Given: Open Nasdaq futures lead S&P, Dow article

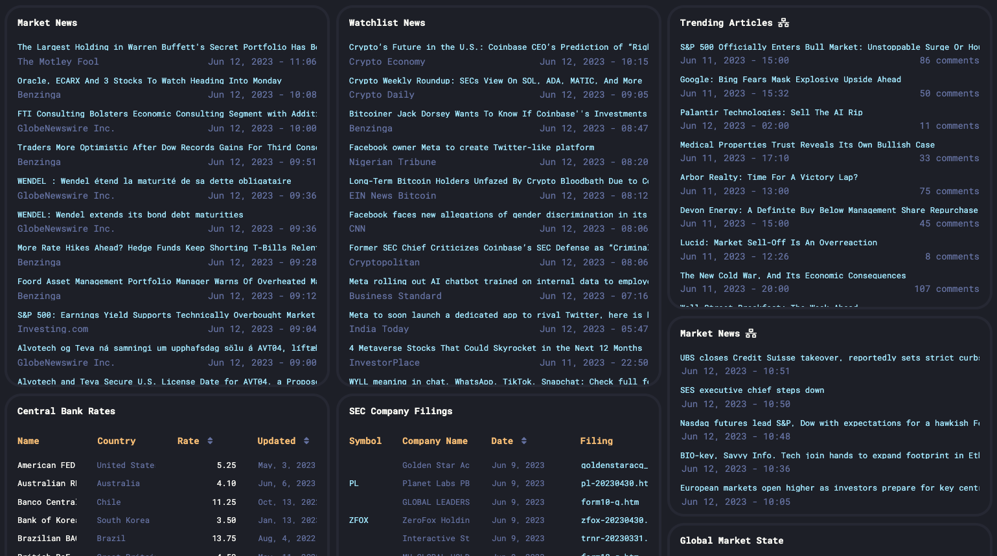Looking at the screenshot, I should pos(830,423).
